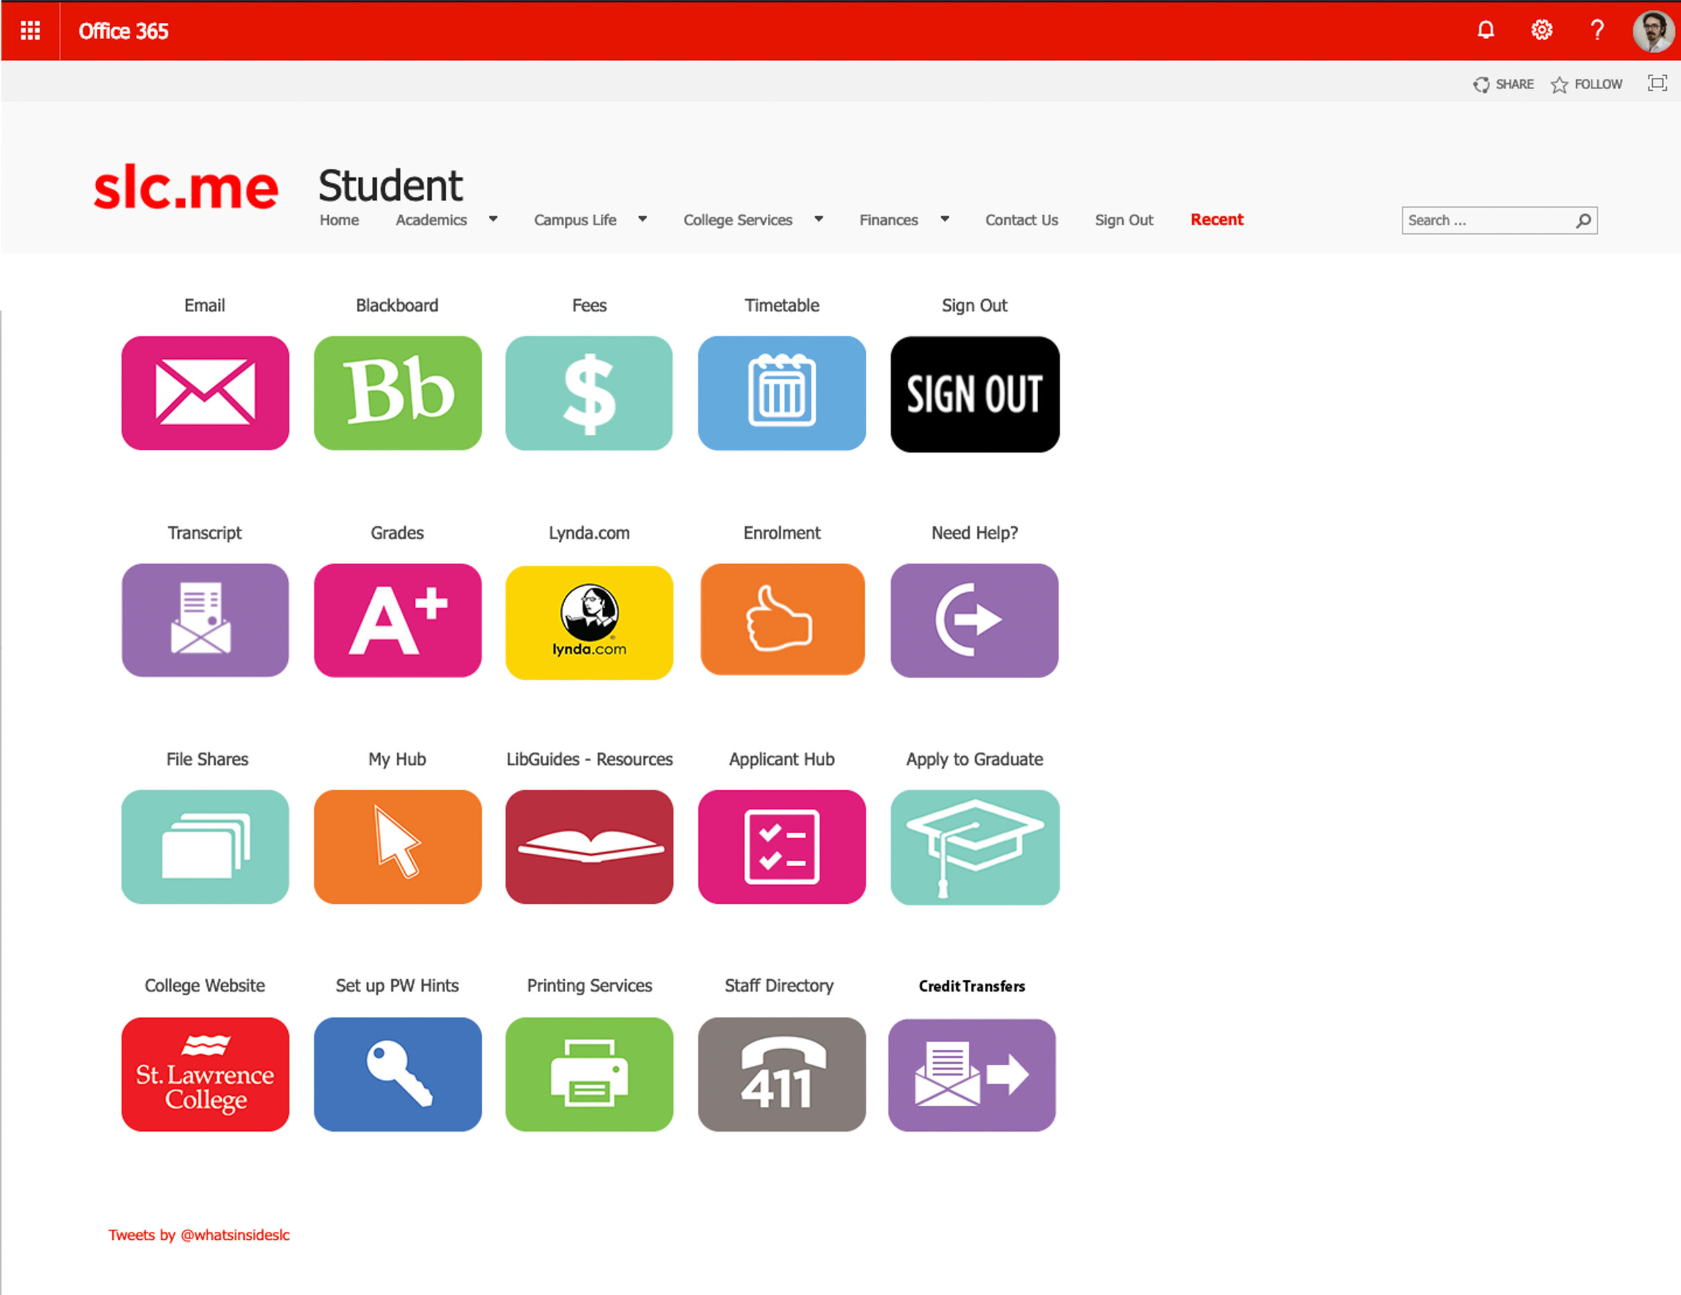This screenshot has width=1681, height=1295.
Task: Open the Enrolment thumbs-up tile
Action: point(781,620)
